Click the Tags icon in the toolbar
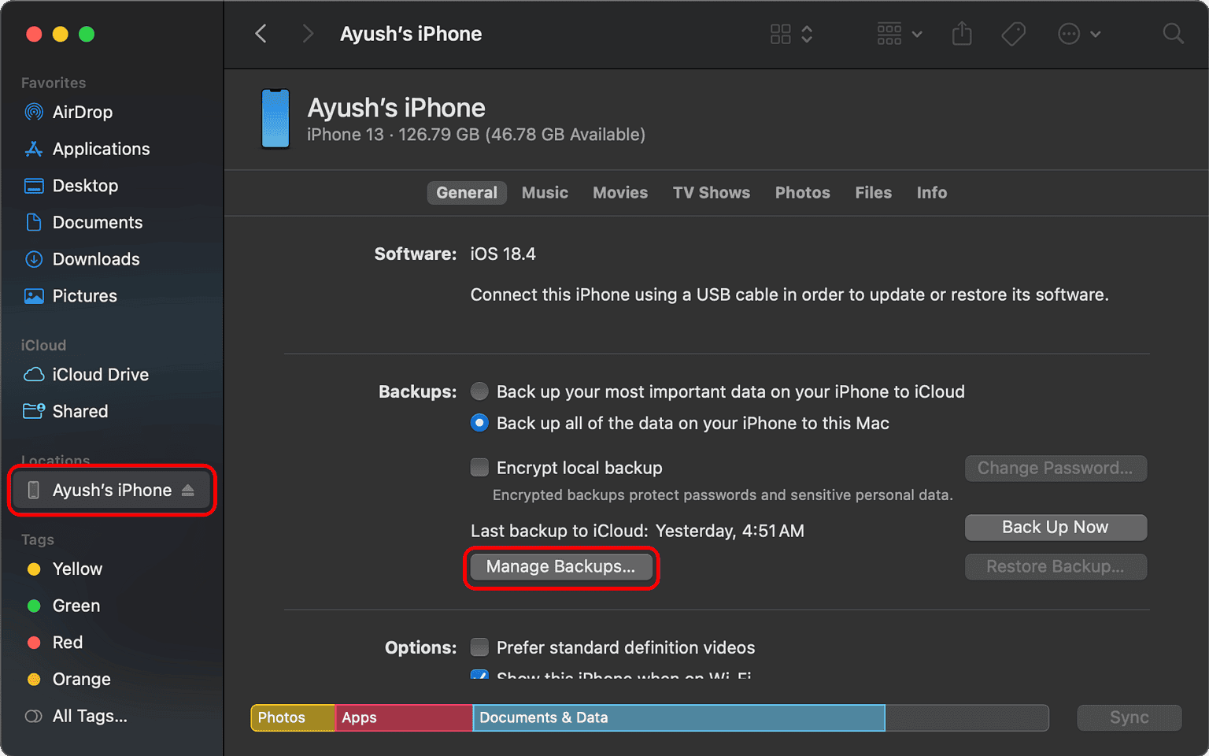 [x=1013, y=34]
